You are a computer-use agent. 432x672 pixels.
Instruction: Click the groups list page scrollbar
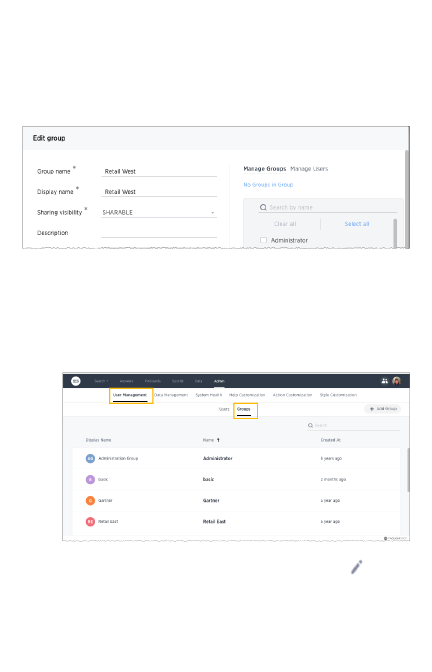[x=408, y=469]
